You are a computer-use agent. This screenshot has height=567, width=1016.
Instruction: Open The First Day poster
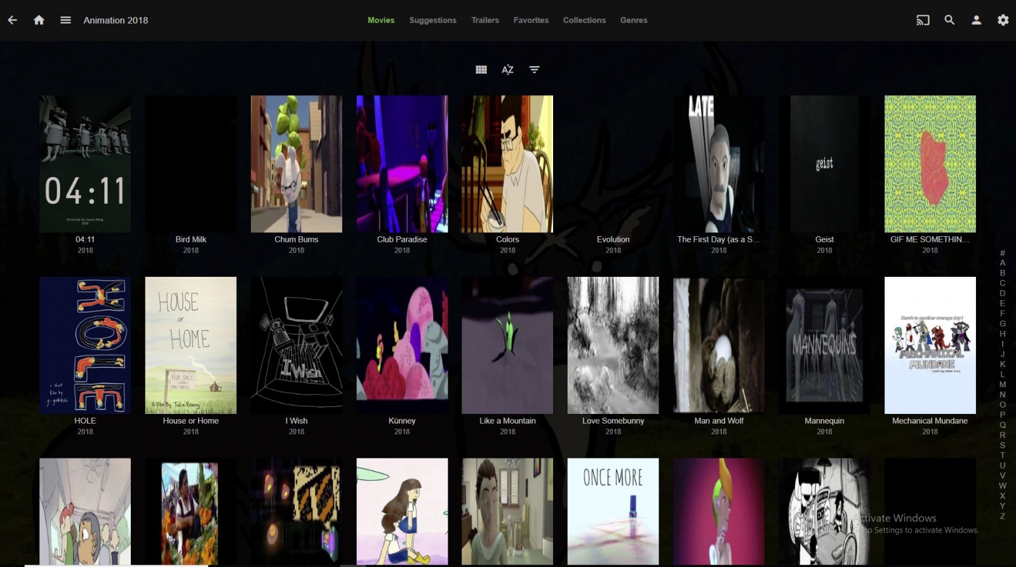(719, 164)
